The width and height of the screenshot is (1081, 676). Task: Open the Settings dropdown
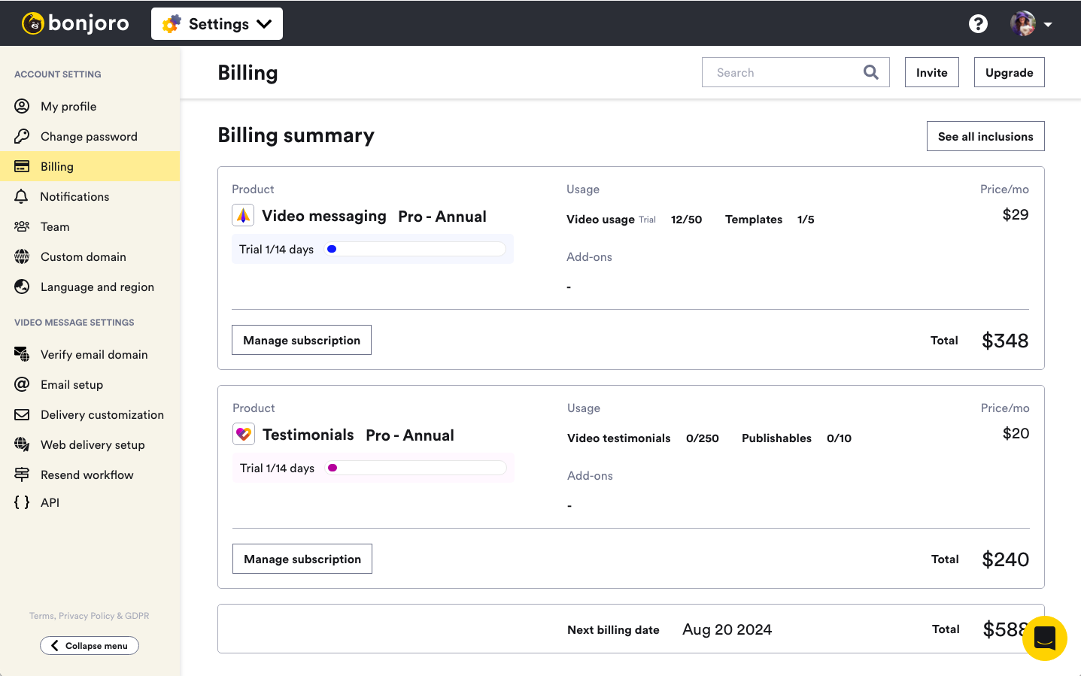point(217,23)
